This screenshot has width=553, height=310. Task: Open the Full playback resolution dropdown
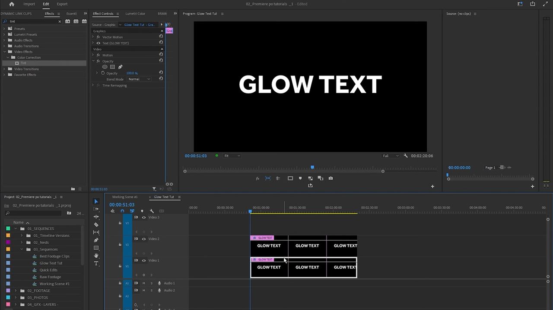(x=391, y=156)
